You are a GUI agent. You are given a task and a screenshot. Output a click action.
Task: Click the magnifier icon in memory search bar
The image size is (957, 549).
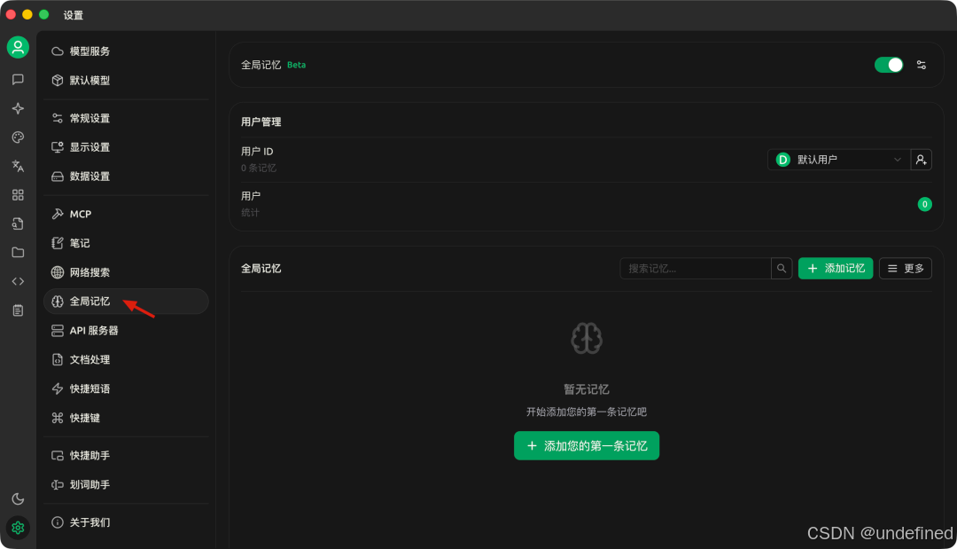(781, 268)
